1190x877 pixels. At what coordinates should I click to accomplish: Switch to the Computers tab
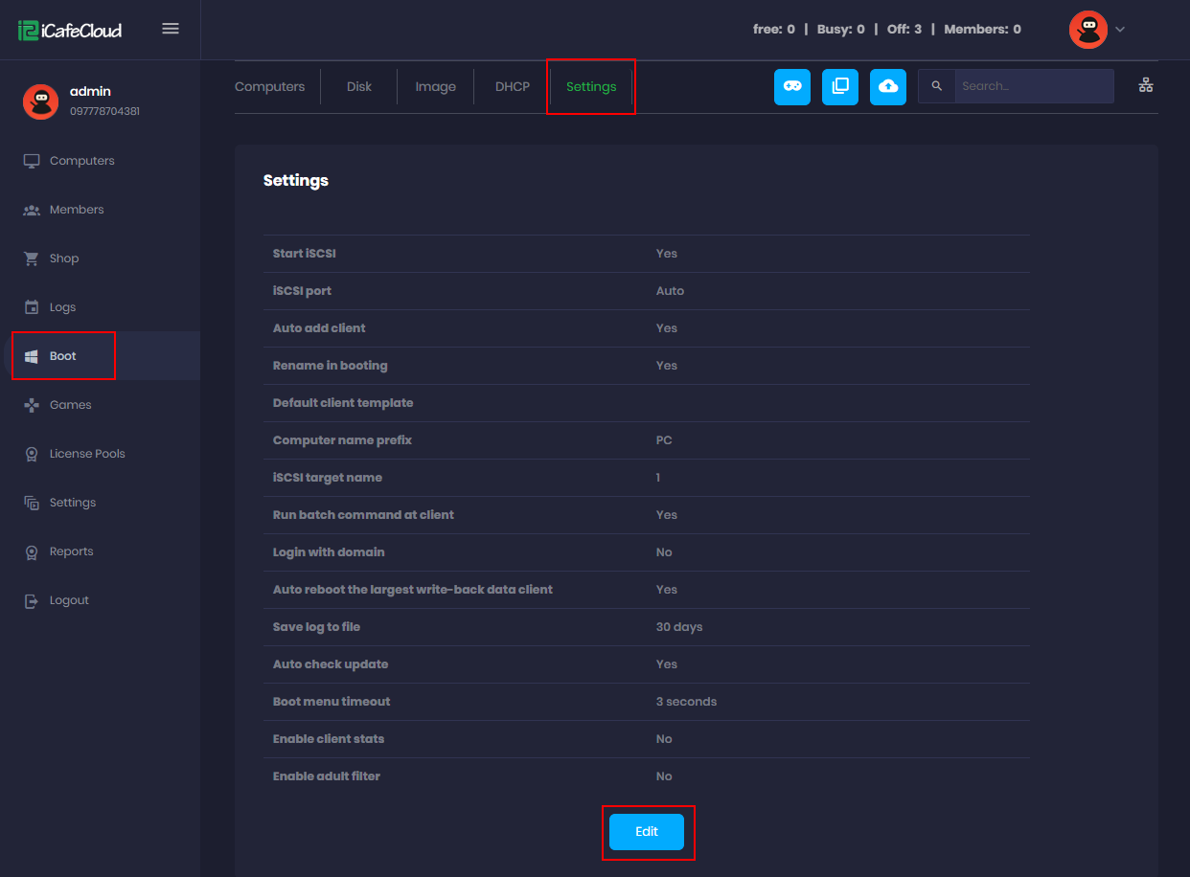pyautogui.click(x=269, y=87)
